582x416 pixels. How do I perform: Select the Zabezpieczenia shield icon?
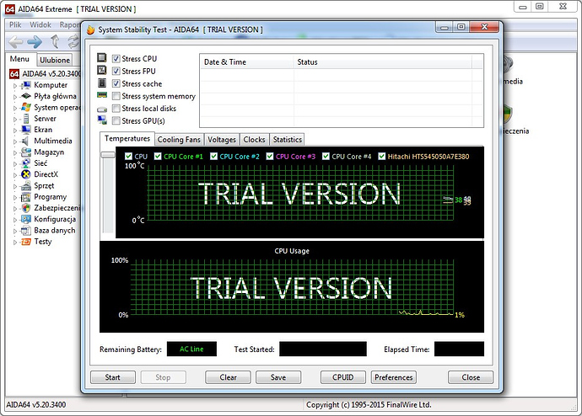[x=26, y=208]
